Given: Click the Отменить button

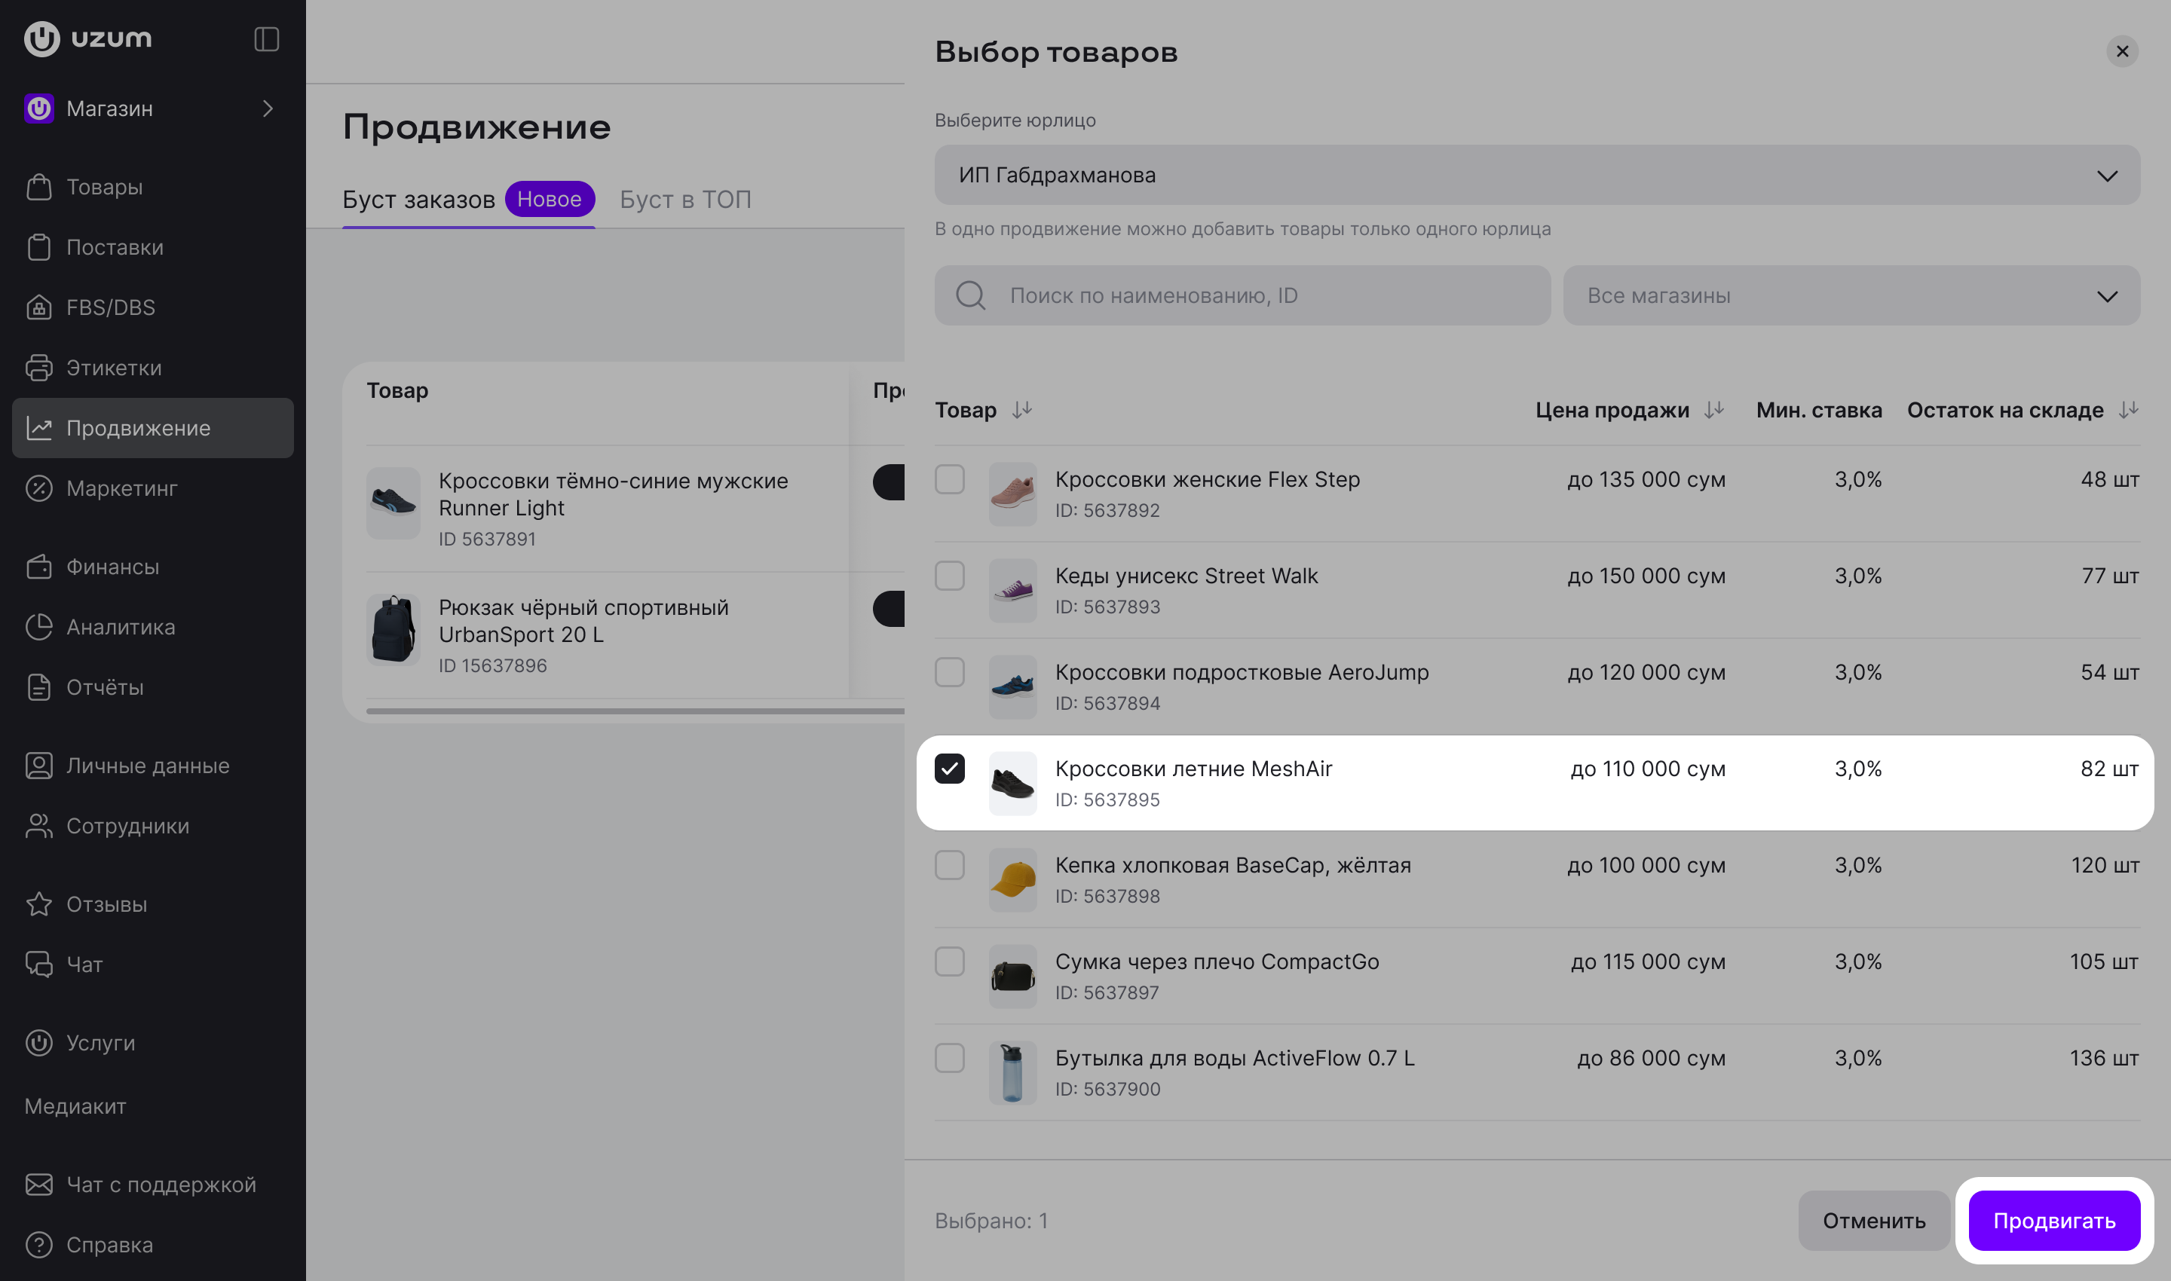Looking at the screenshot, I should coord(1873,1221).
